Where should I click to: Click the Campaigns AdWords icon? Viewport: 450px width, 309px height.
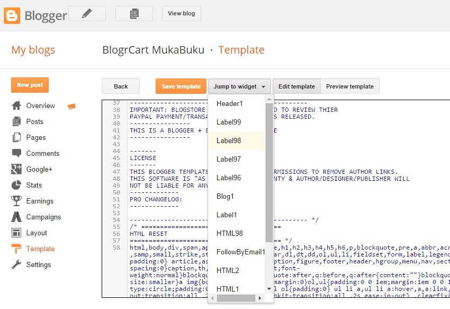pyautogui.click(x=16, y=217)
